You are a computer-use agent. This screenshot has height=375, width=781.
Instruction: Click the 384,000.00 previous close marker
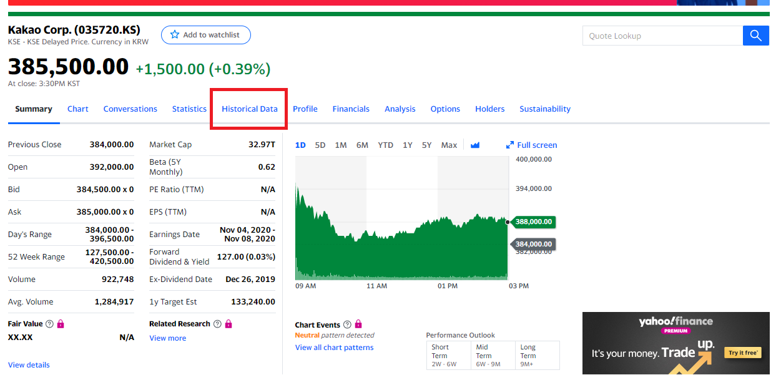[533, 244]
